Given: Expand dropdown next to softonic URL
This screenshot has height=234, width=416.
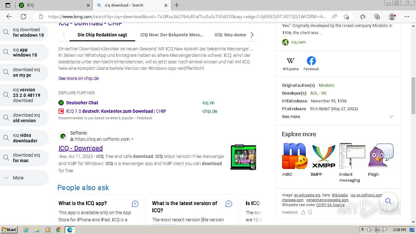Looking at the screenshot, I should click(132, 139).
